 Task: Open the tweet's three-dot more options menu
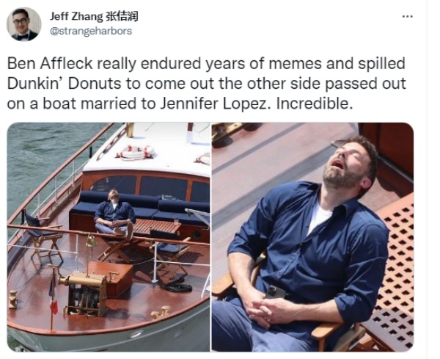[407, 17]
